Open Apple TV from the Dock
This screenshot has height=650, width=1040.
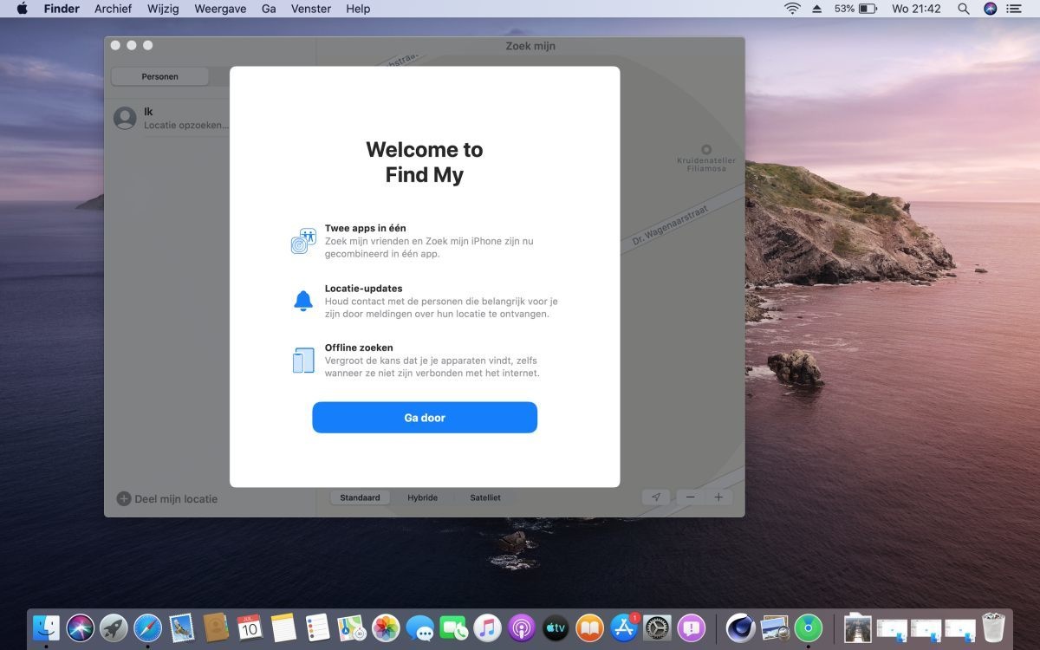[x=556, y=627]
